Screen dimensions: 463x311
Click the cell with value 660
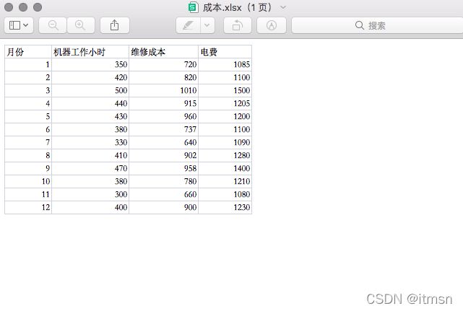point(163,194)
